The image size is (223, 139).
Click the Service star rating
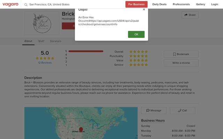139,65
